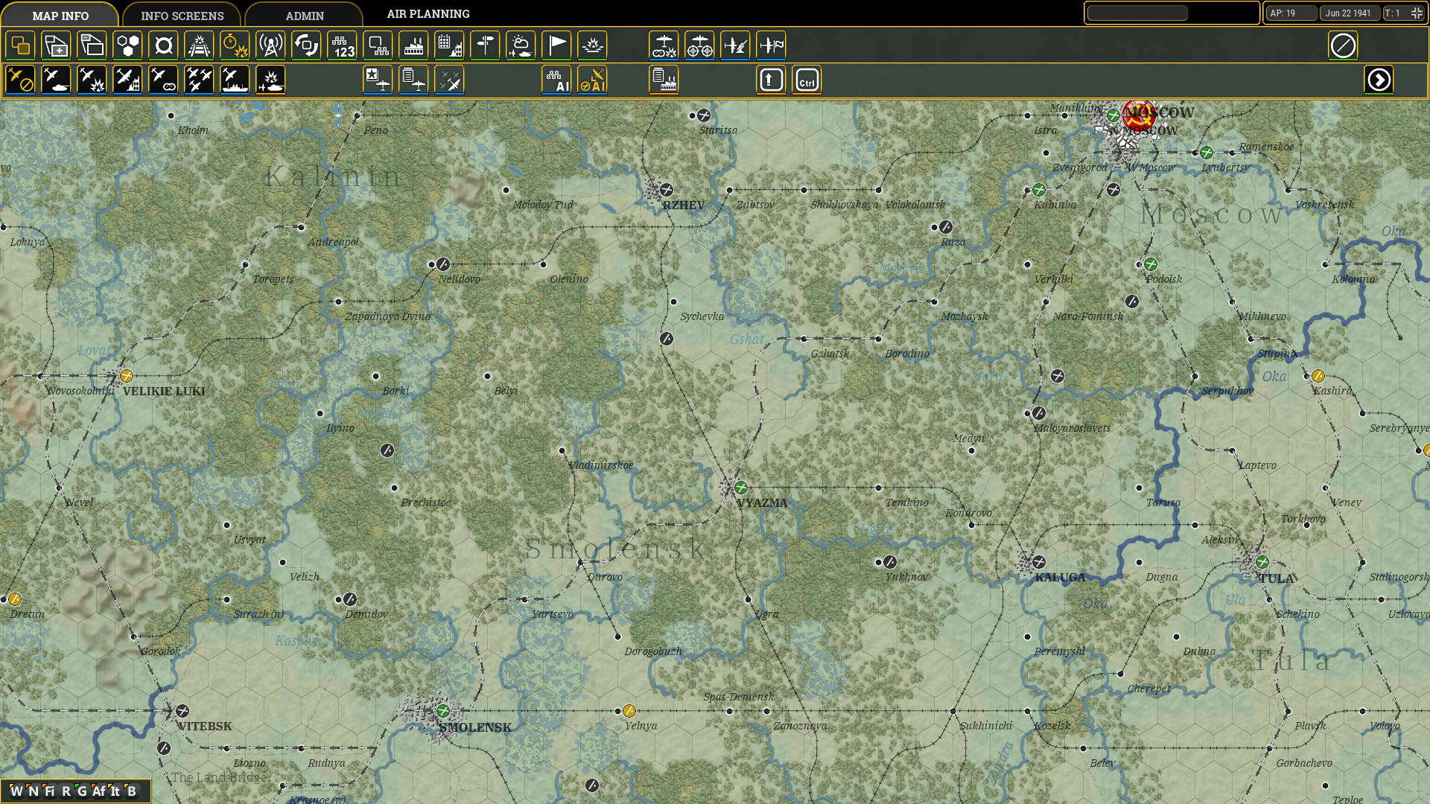Click the overlapping squares icon in toolbar
This screenshot has height=804, width=1430.
pos(20,45)
